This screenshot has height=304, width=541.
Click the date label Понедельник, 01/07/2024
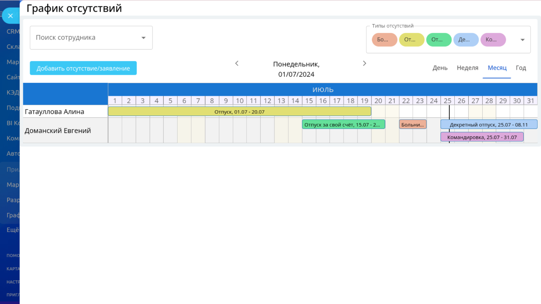click(x=296, y=69)
